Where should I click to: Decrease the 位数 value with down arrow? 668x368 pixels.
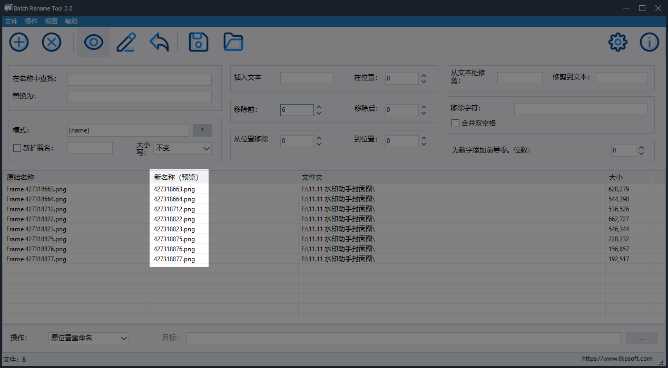pyautogui.click(x=641, y=154)
